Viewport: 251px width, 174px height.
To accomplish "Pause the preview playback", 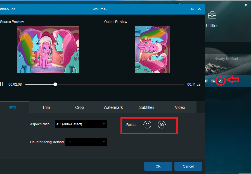I will click(x=2, y=84).
